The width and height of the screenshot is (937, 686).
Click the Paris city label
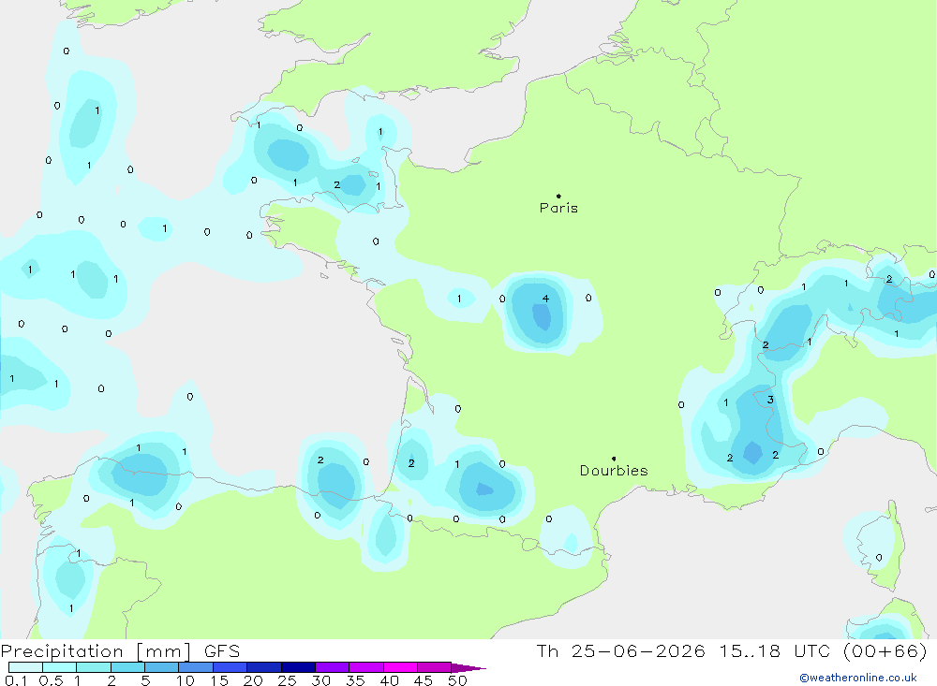(558, 208)
